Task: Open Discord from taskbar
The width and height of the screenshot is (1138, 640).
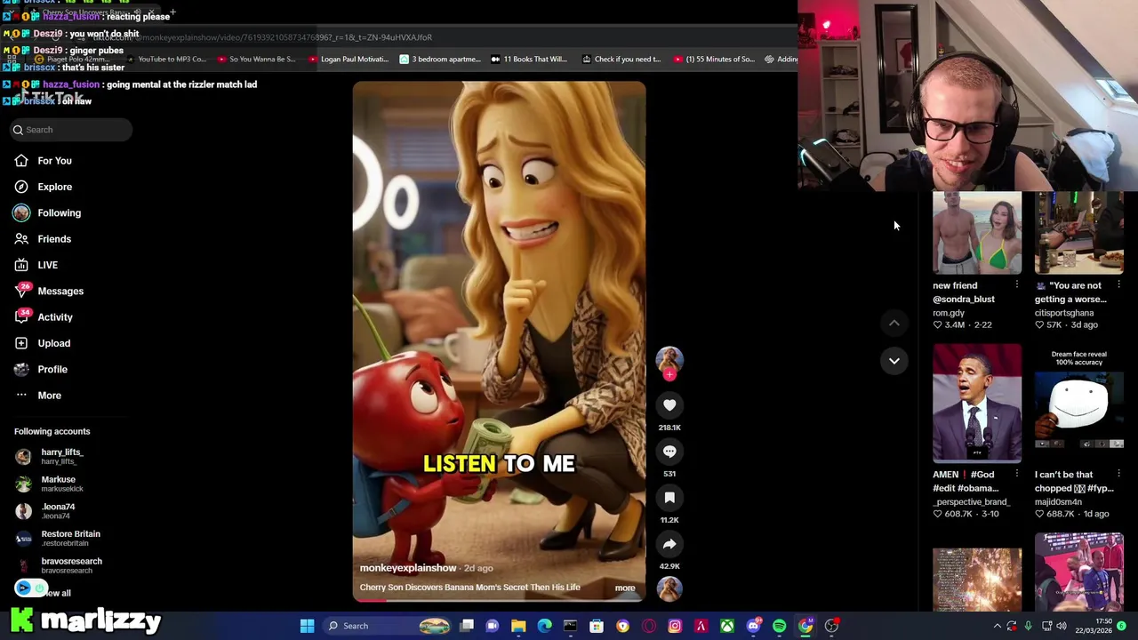Action: click(x=753, y=626)
